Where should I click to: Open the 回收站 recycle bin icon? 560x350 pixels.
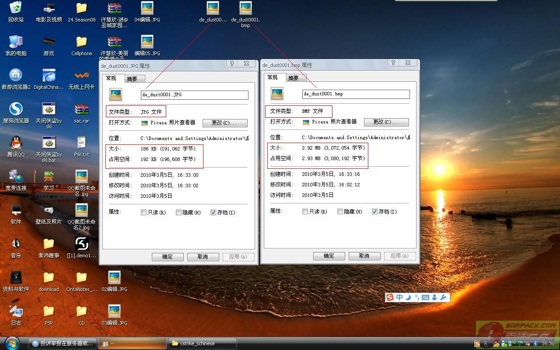point(16,8)
